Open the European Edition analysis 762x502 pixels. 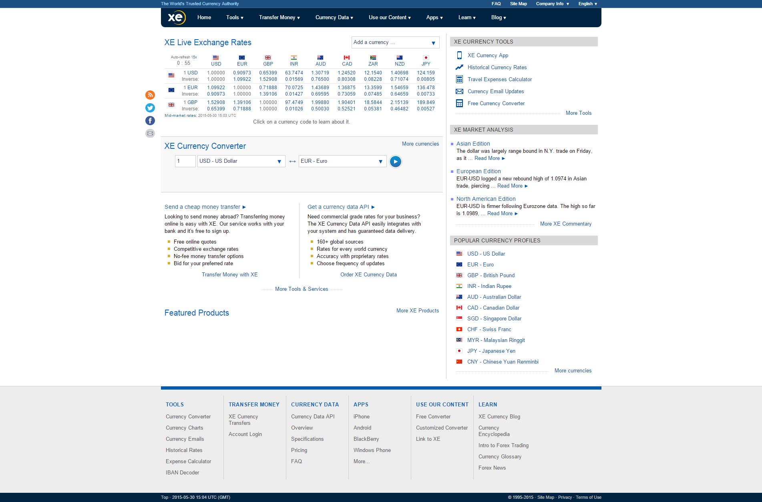(479, 171)
